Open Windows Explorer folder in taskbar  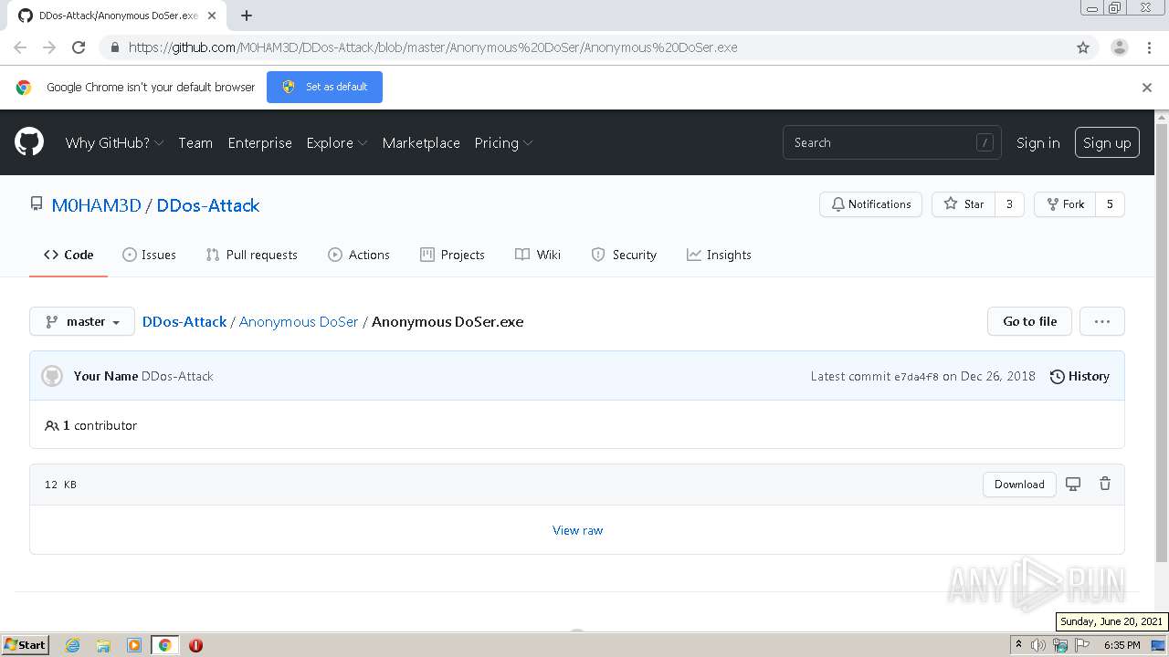[103, 645]
